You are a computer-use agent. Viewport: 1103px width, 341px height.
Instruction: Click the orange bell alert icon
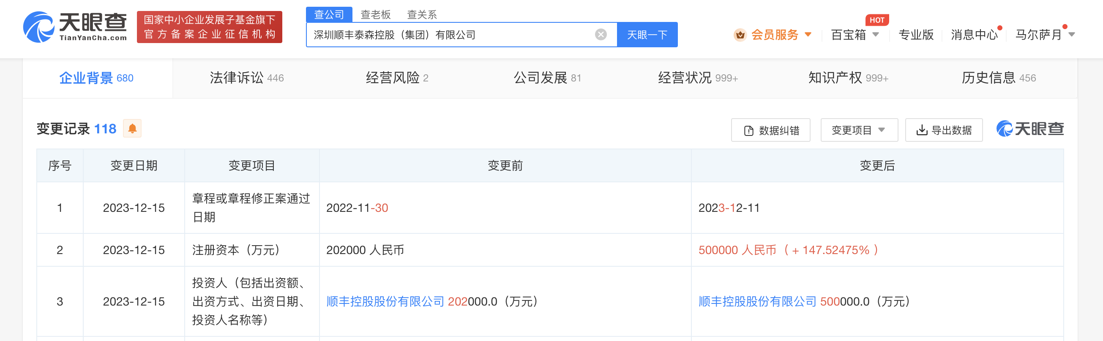point(132,128)
